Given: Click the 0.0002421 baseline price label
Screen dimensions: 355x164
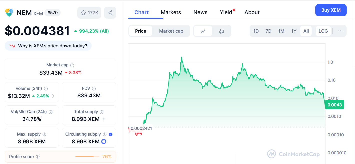Looking at the screenshot, I should [141, 129].
